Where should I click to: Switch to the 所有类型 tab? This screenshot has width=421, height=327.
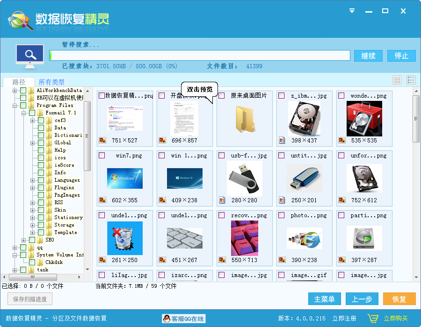point(51,82)
